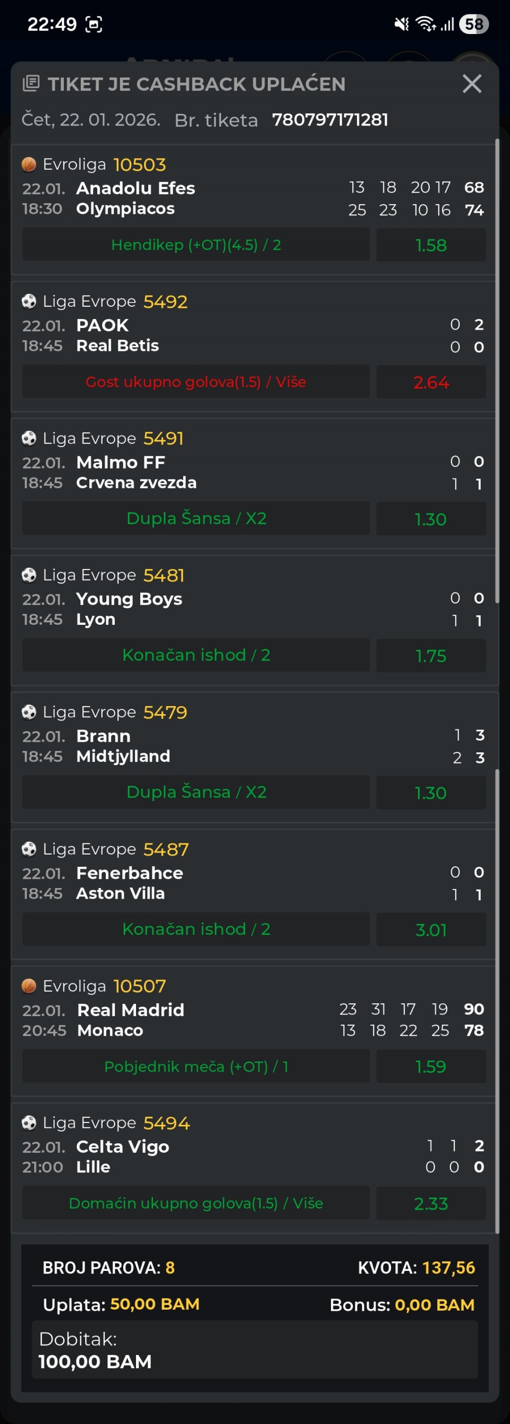This screenshot has width=510, height=1424.
Task: Tap soccer ball icon for Liga Evrope 5479
Action: 29,712
